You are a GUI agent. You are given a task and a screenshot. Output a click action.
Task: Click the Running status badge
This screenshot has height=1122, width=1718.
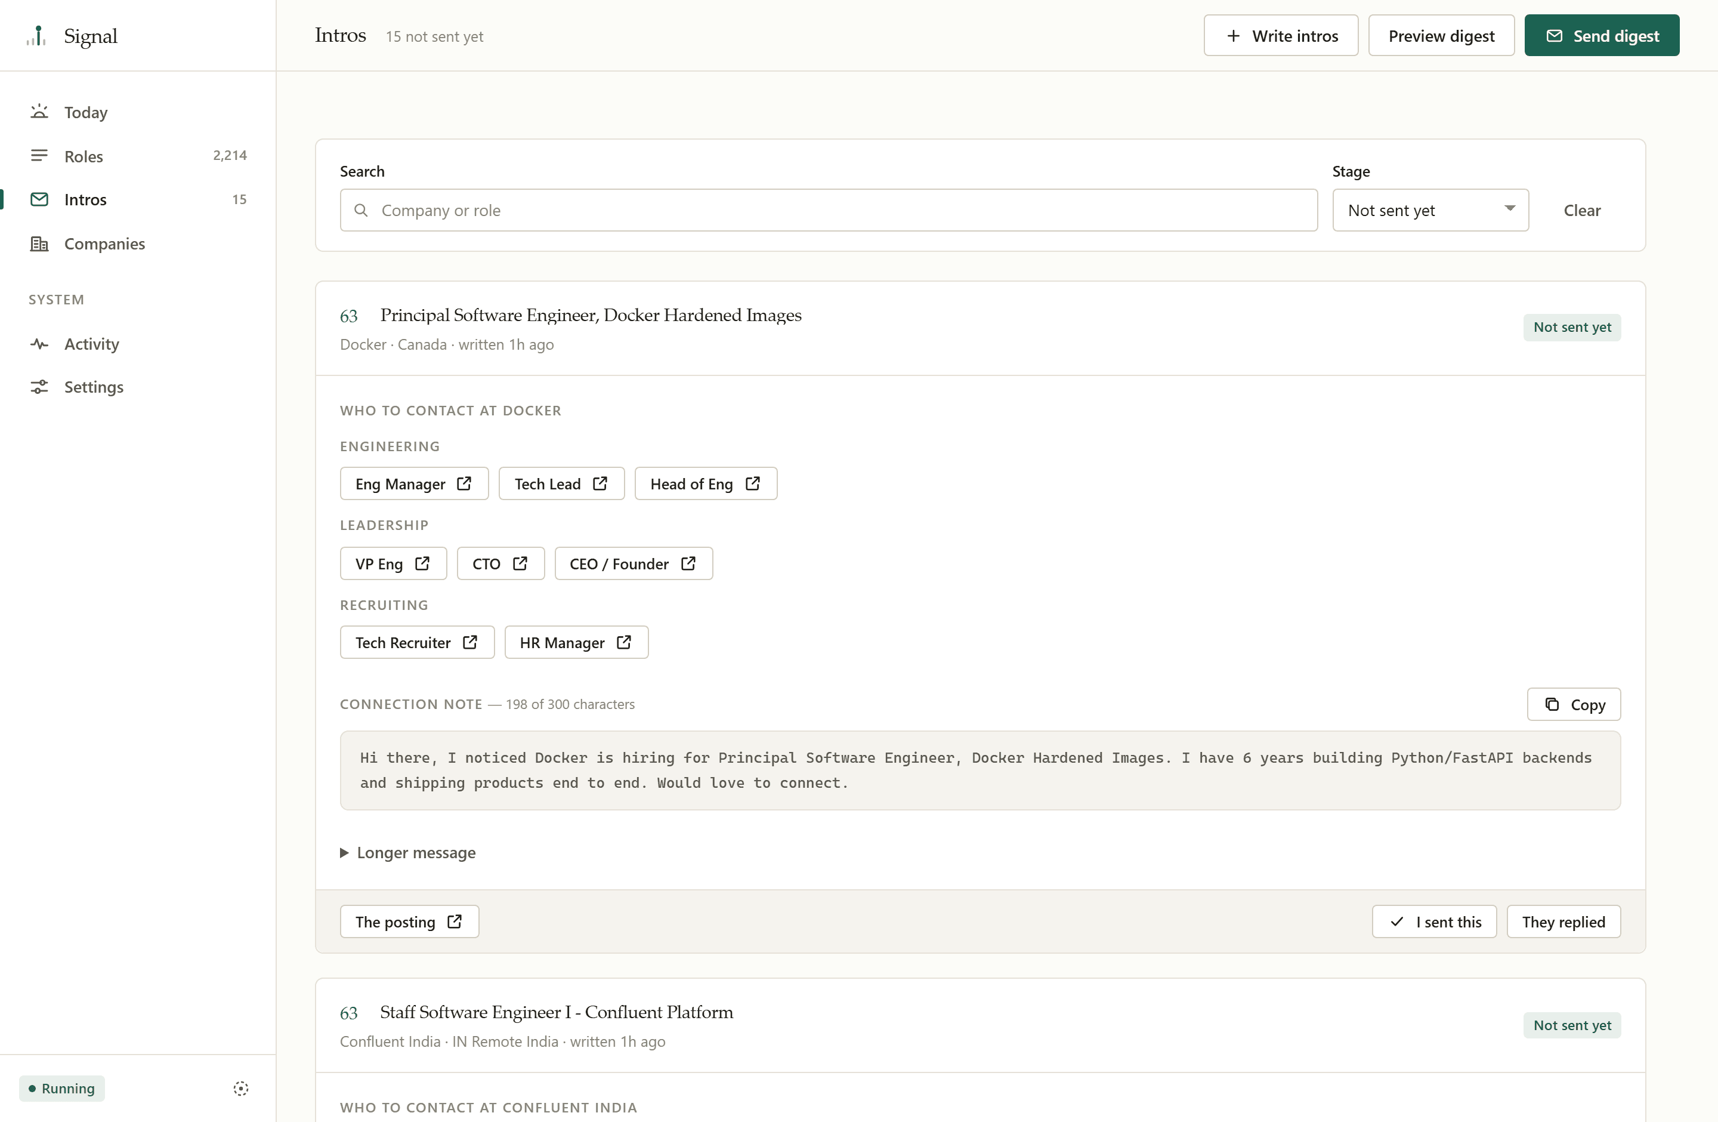click(x=62, y=1088)
